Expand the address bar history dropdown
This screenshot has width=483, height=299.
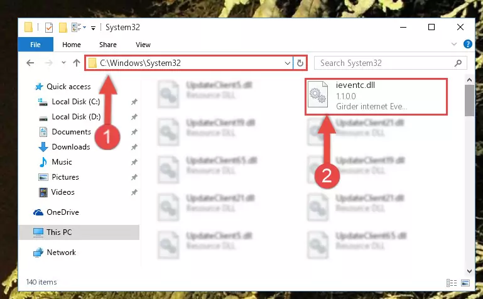tap(288, 63)
